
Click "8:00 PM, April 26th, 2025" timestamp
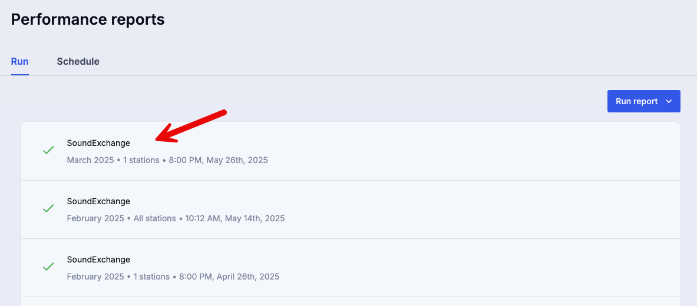coord(229,277)
